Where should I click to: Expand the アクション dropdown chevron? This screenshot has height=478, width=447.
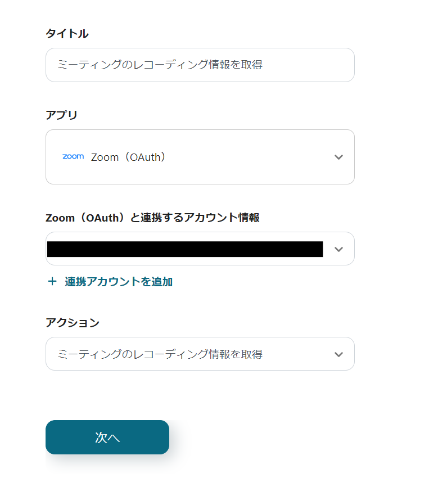coord(338,354)
